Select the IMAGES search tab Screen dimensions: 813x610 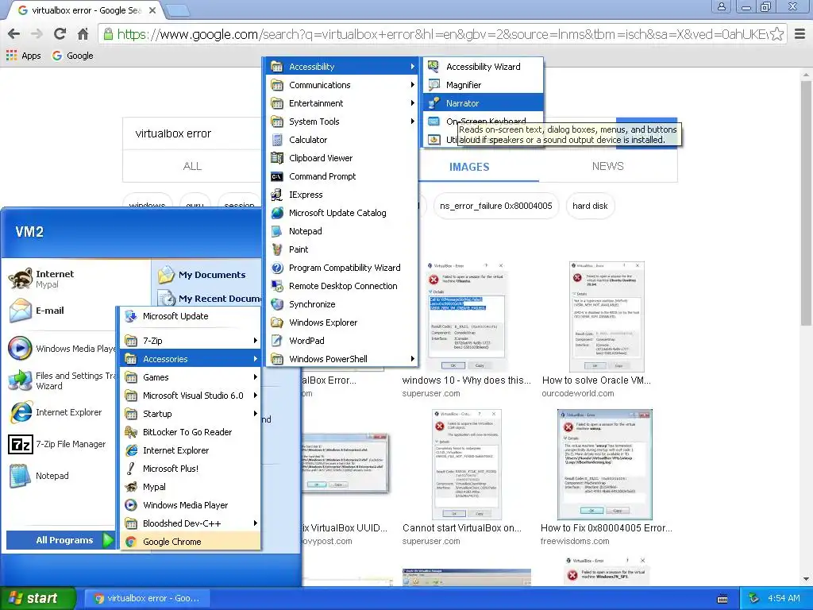469,167
